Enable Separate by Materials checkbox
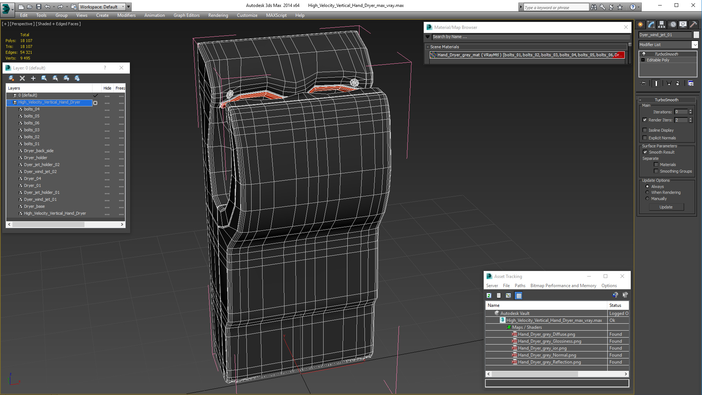Screen dimensions: 702x395 coord(656,165)
